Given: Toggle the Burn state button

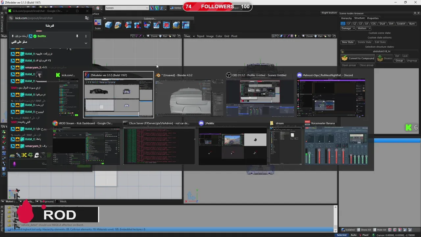Looking at the screenshot, I should 412,24.
